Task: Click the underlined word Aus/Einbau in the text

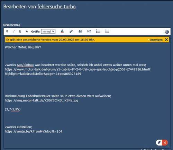Action: 25,65
